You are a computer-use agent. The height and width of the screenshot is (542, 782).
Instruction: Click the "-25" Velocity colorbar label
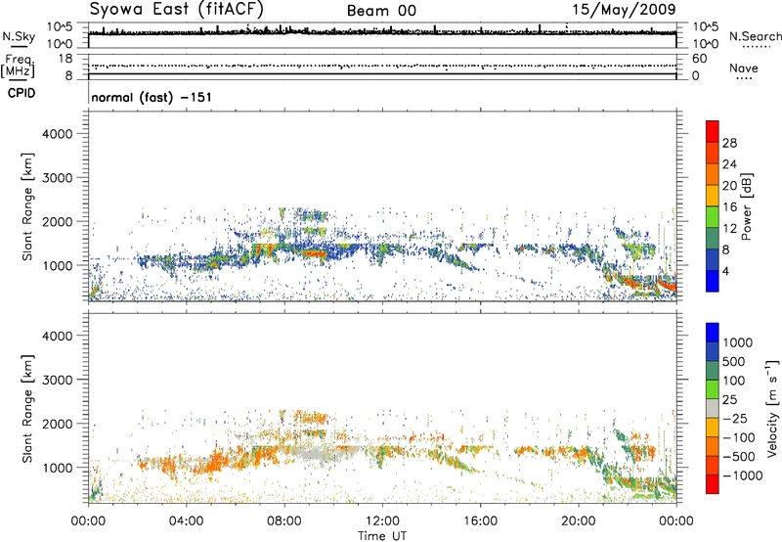coord(735,418)
